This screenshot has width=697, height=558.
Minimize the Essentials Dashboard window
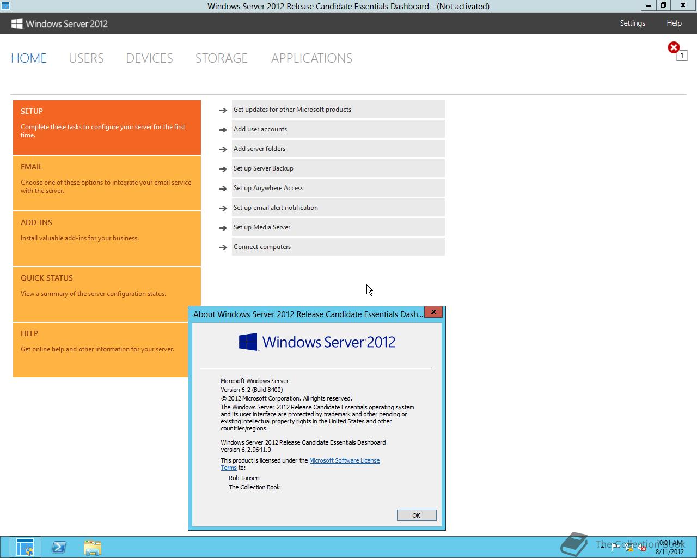(648, 5)
